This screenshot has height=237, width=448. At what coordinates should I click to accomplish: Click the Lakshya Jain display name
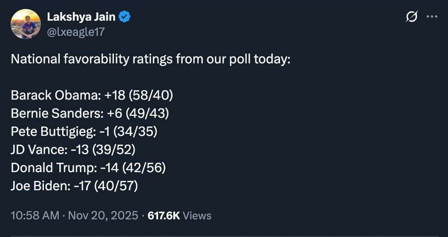pyautogui.click(x=81, y=17)
